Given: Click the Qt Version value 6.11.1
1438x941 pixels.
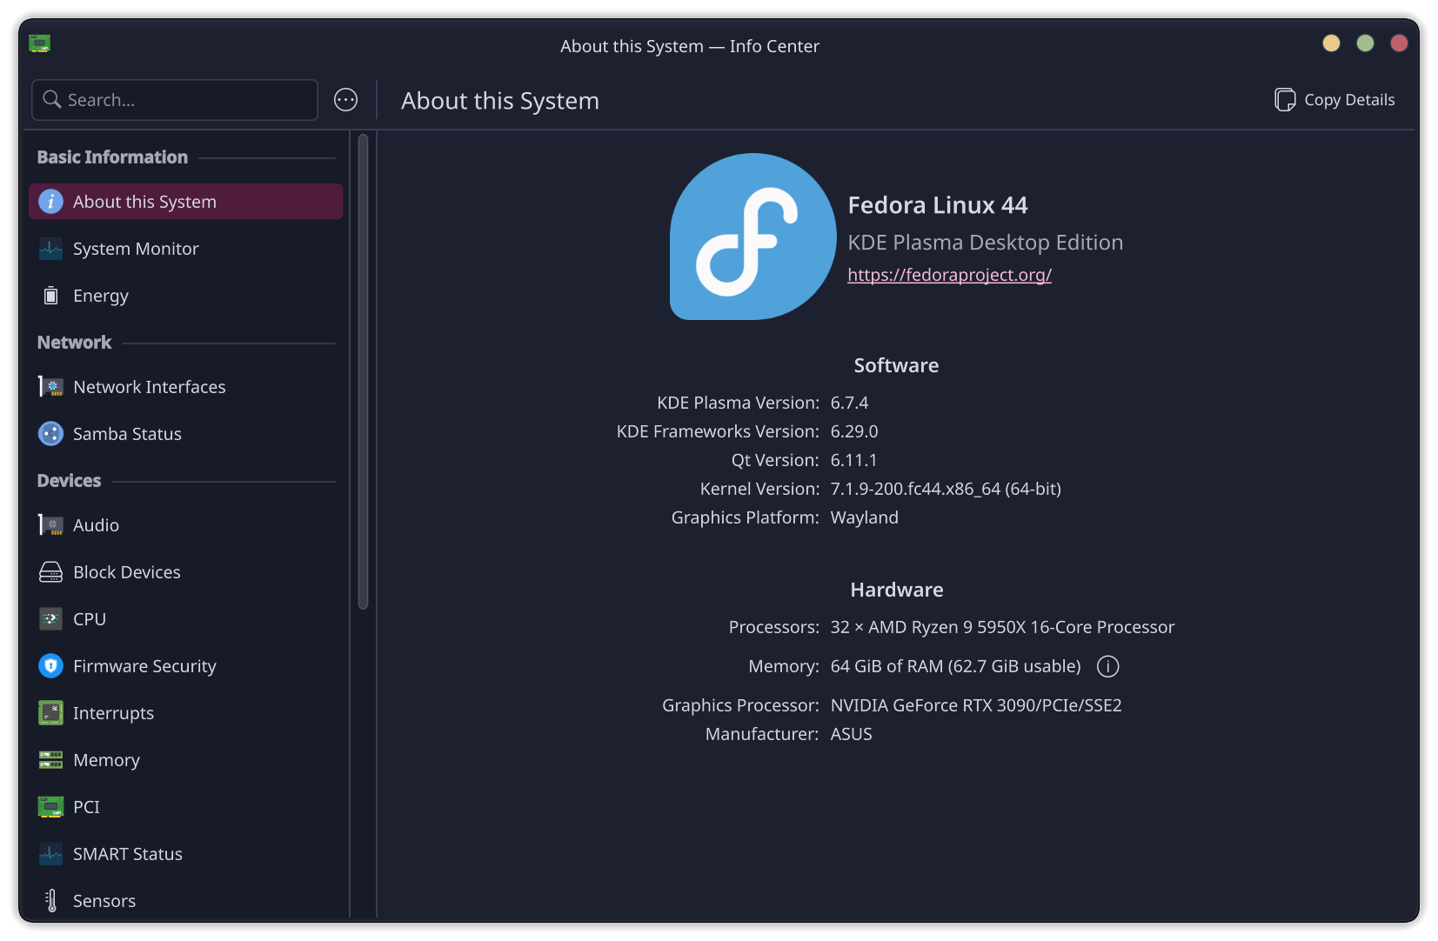Looking at the screenshot, I should click(853, 460).
